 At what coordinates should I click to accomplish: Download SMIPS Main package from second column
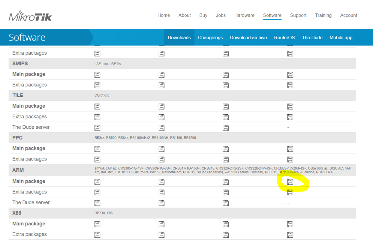point(161,74)
